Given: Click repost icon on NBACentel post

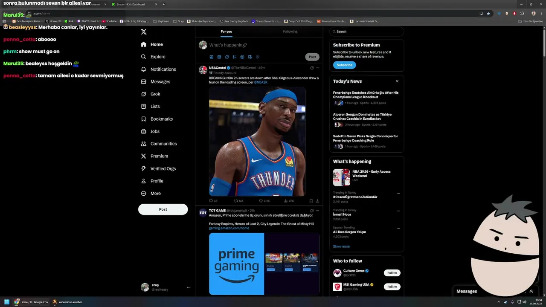Looking at the screenshot, I should pos(236,201).
